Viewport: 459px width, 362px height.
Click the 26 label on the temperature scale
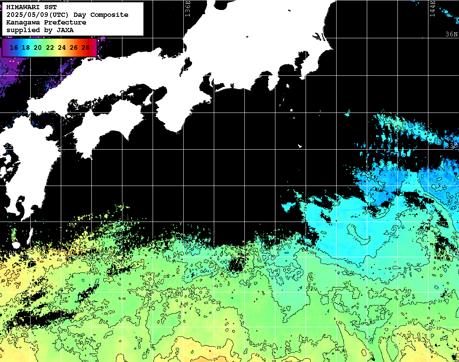click(x=73, y=47)
